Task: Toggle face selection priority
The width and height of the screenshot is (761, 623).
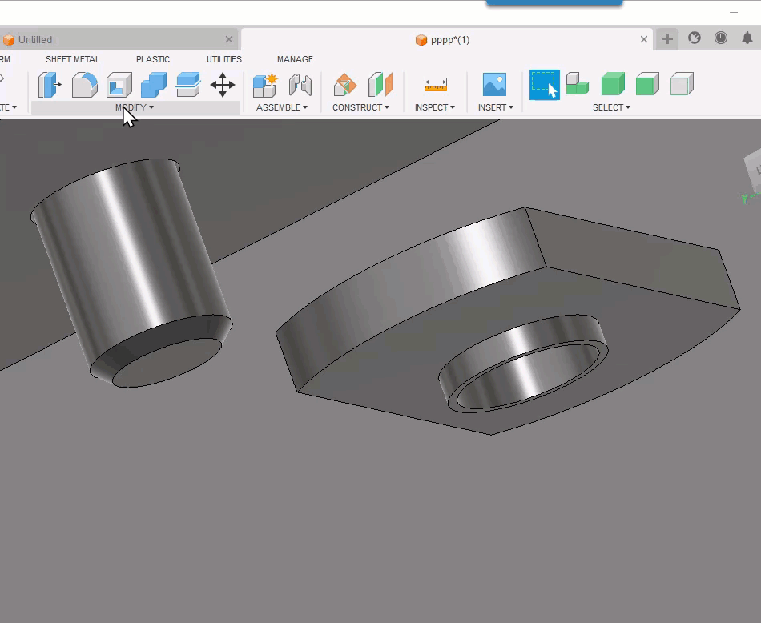Action: pyautogui.click(x=647, y=85)
